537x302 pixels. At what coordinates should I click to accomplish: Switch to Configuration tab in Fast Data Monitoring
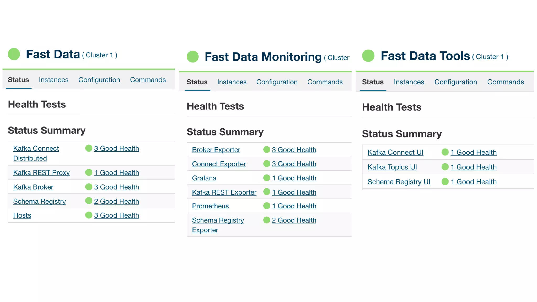click(277, 82)
